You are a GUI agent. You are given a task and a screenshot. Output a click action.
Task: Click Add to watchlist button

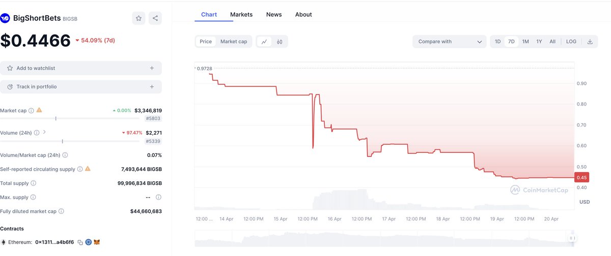click(81, 68)
